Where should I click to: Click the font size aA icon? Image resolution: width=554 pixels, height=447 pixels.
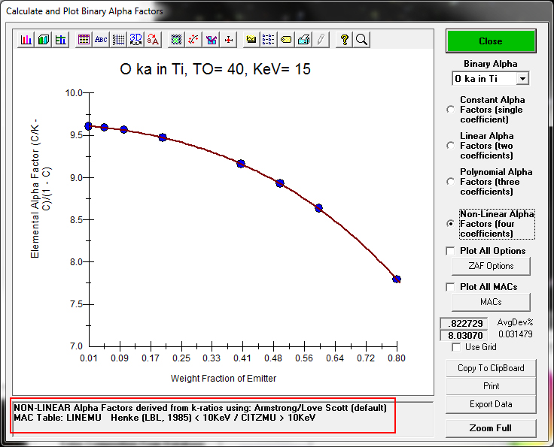(153, 40)
